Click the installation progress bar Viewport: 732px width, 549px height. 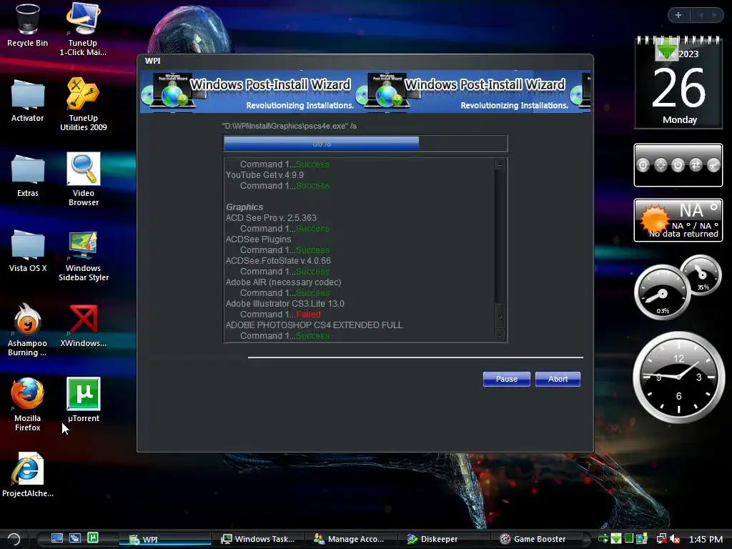point(365,143)
